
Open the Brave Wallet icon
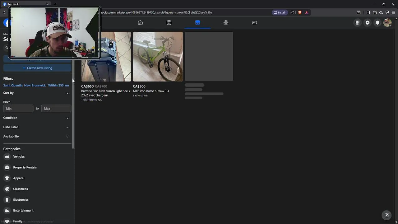[375, 12]
